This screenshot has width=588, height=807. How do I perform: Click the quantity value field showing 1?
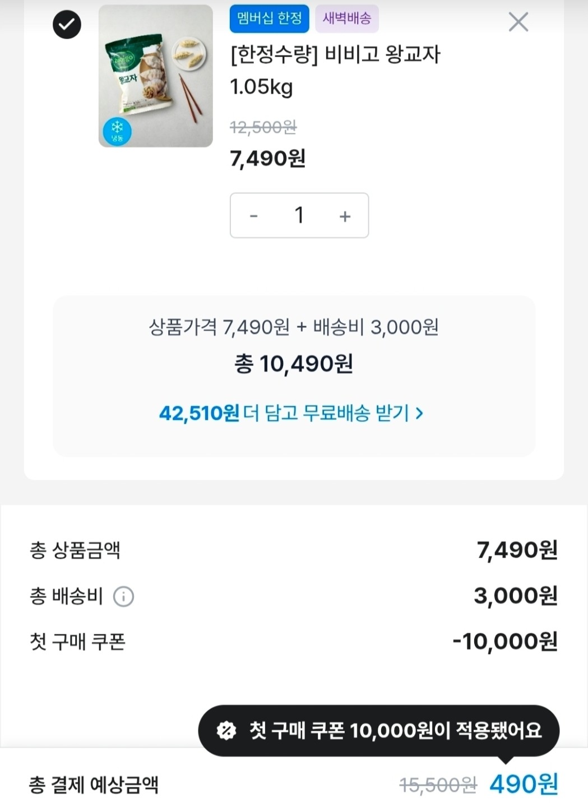(x=299, y=216)
